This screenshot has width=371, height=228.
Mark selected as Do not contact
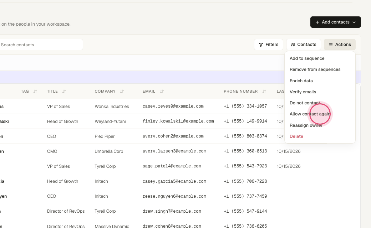point(305,103)
